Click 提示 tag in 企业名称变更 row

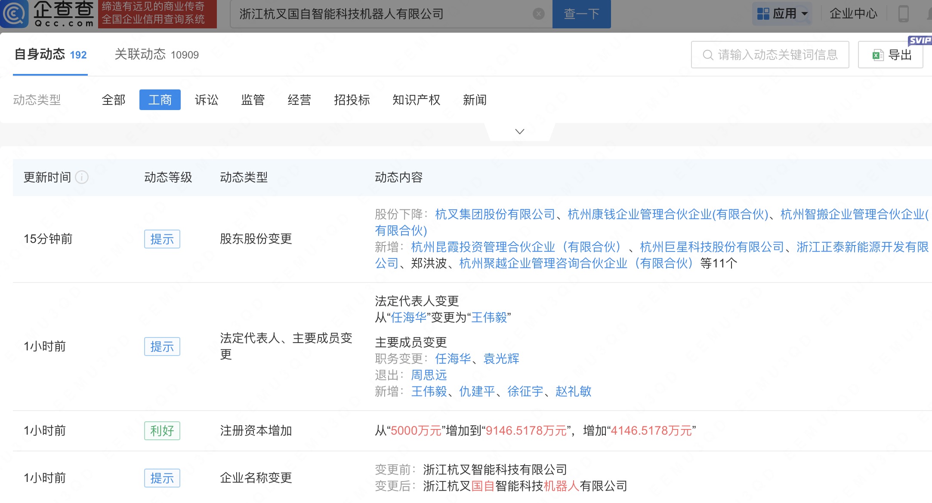pos(162,478)
